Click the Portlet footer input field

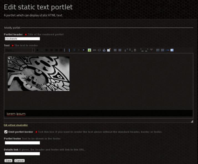(22, 143)
